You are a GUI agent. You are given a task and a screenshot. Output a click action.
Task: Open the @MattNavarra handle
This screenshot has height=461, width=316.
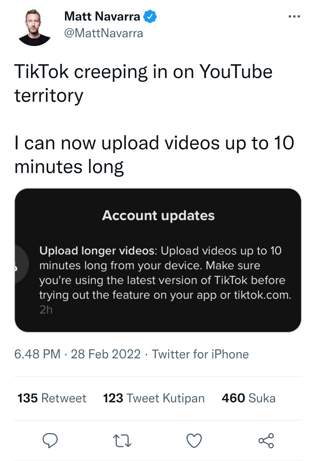point(104,33)
